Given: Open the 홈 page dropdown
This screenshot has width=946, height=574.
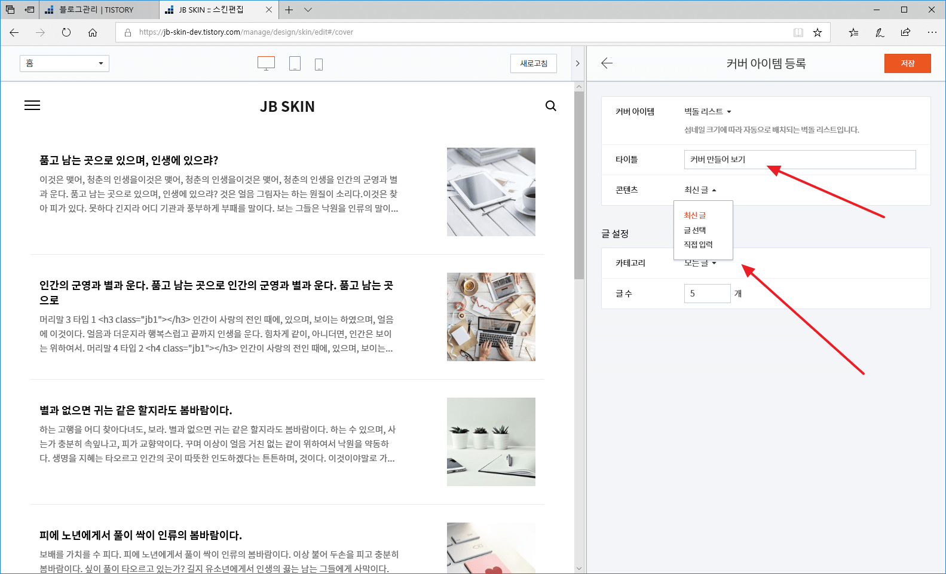Looking at the screenshot, I should click(x=65, y=63).
